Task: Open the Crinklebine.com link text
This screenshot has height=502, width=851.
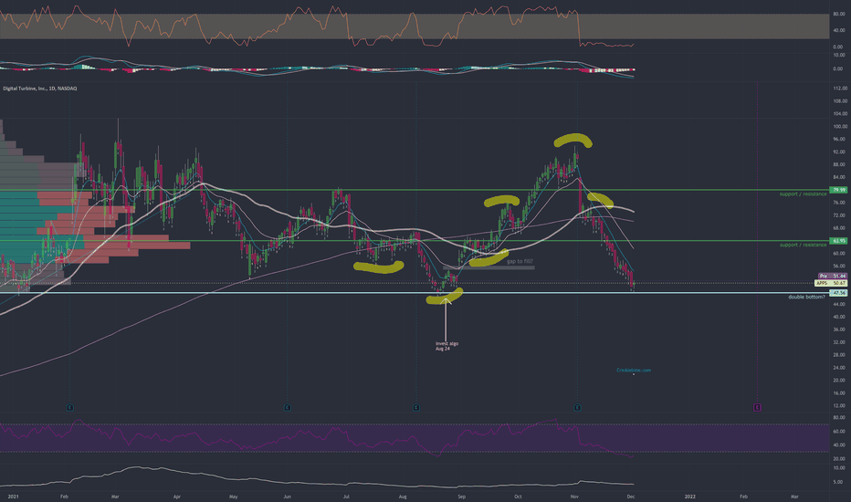Action: click(634, 371)
